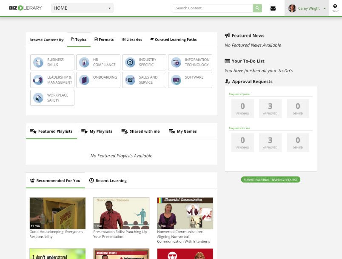342x259 pixels.
Task: Click Nonverbal Communication: Aligning Nonverbal title link
Action: point(183,236)
